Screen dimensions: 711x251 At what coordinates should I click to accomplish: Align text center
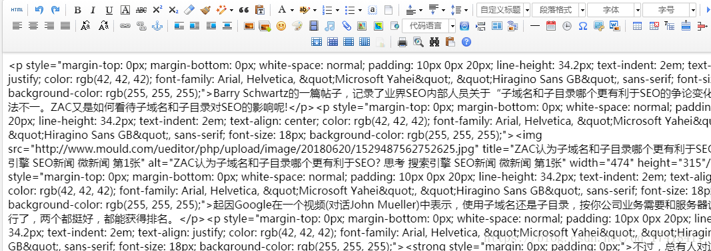click(x=33, y=26)
